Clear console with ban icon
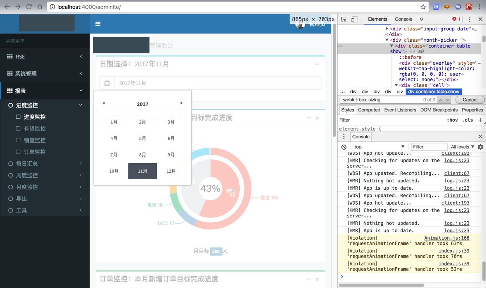 pos(344,147)
